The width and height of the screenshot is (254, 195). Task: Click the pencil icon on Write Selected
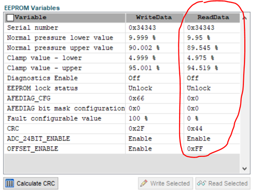144,184
